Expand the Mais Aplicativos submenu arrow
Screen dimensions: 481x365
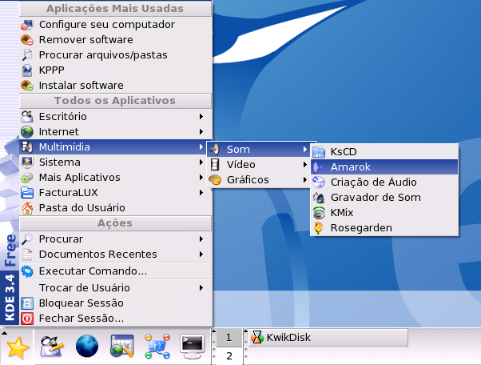click(201, 178)
